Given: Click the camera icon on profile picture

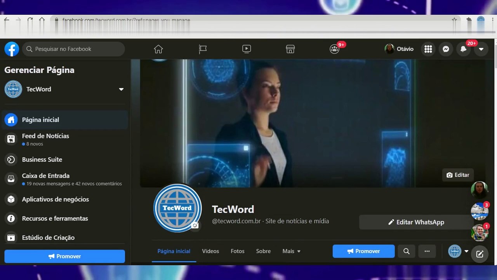Looking at the screenshot, I should tap(195, 226).
